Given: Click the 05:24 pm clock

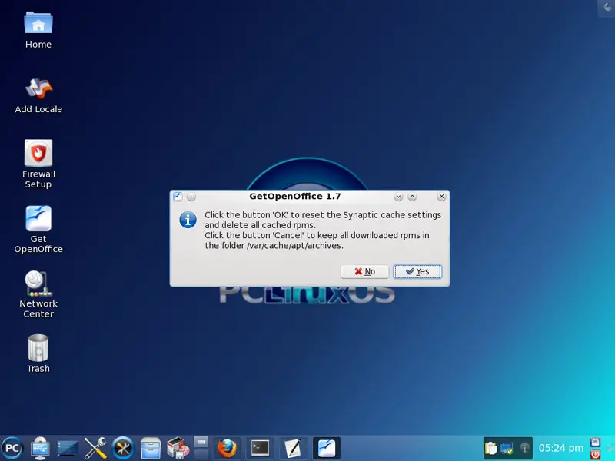Looking at the screenshot, I should click(x=561, y=448).
